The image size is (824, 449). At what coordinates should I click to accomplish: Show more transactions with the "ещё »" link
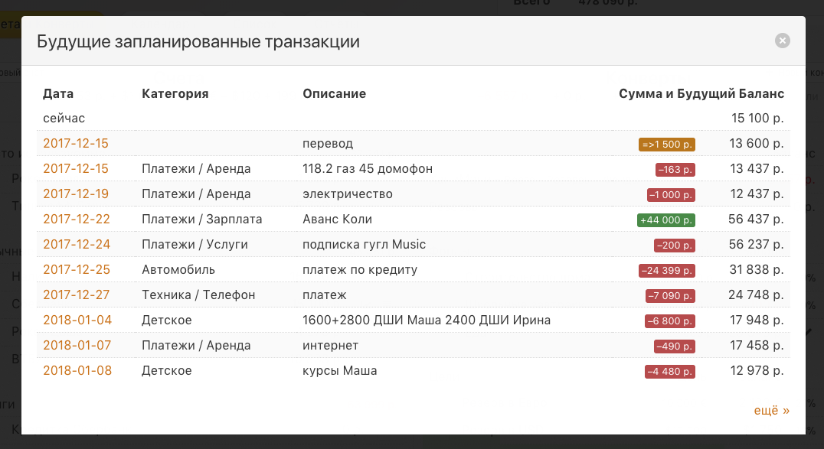pyautogui.click(x=771, y=410)
